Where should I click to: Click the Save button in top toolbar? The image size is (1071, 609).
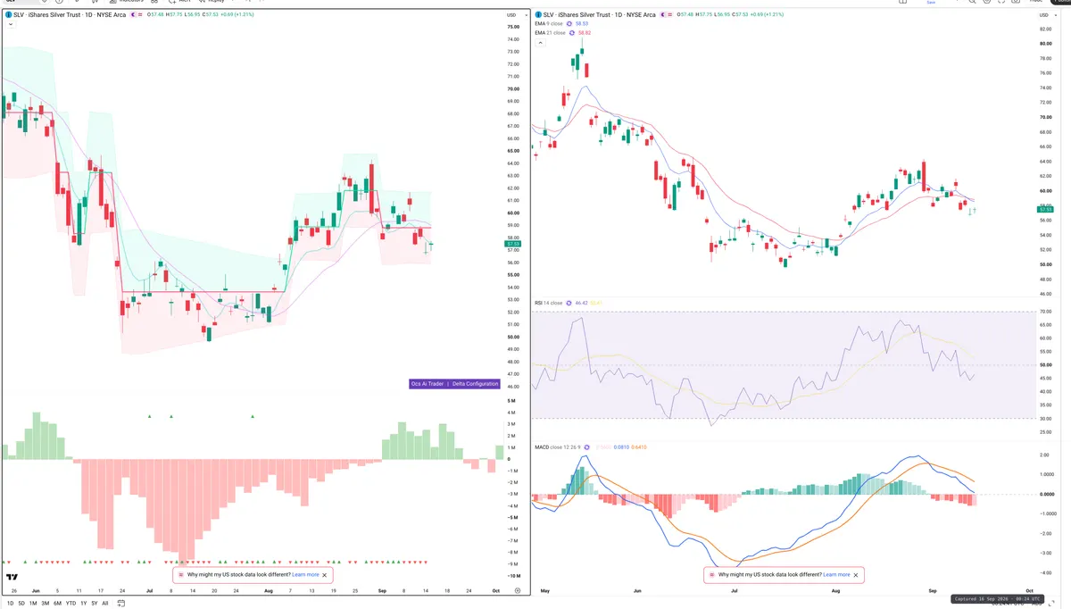(931, 3)
